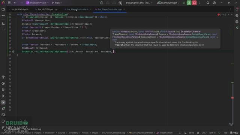Open the Notifications bell

(x=237, y=9)
